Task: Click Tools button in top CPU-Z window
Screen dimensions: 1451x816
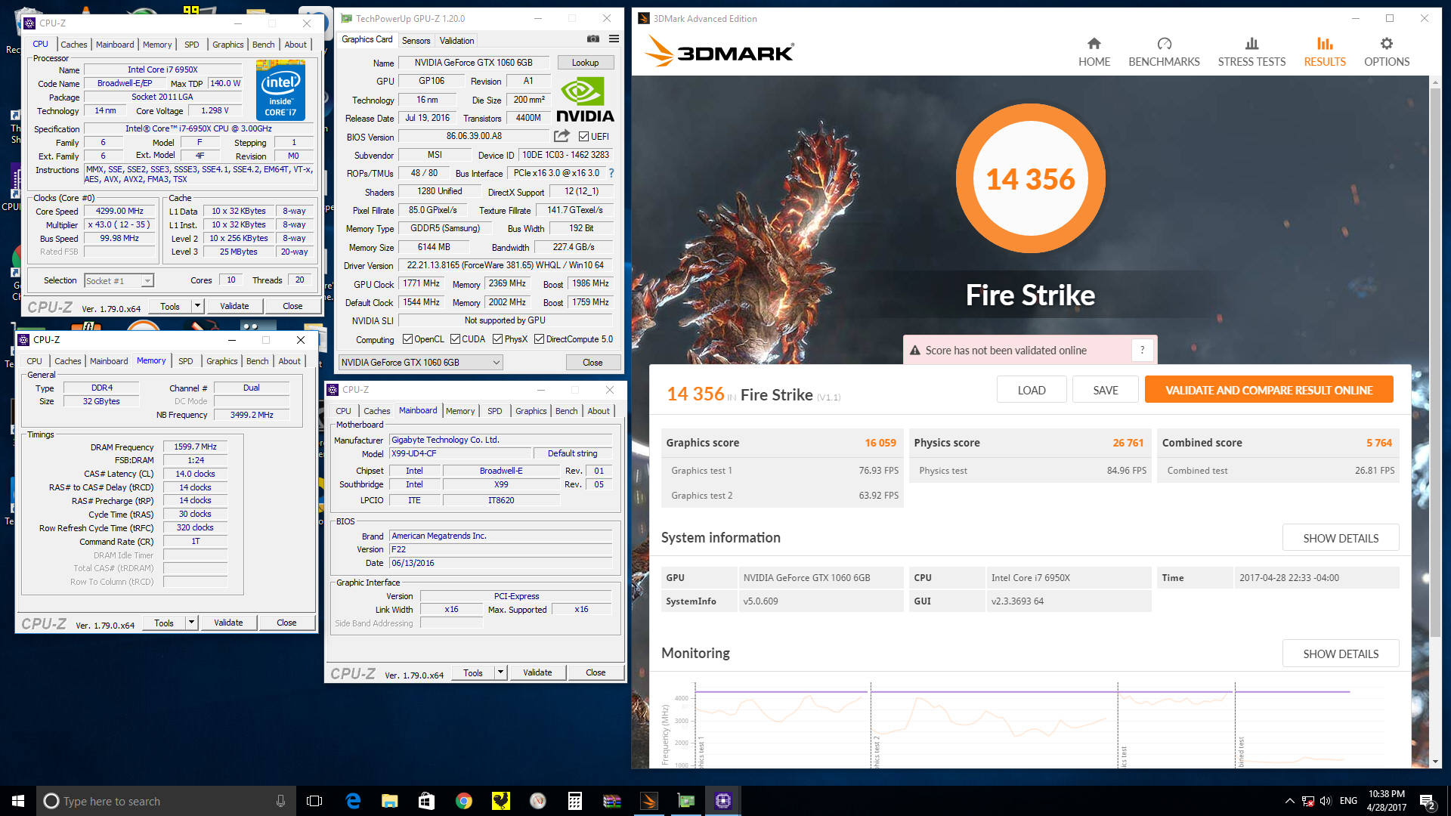Action: coord(170,306)
